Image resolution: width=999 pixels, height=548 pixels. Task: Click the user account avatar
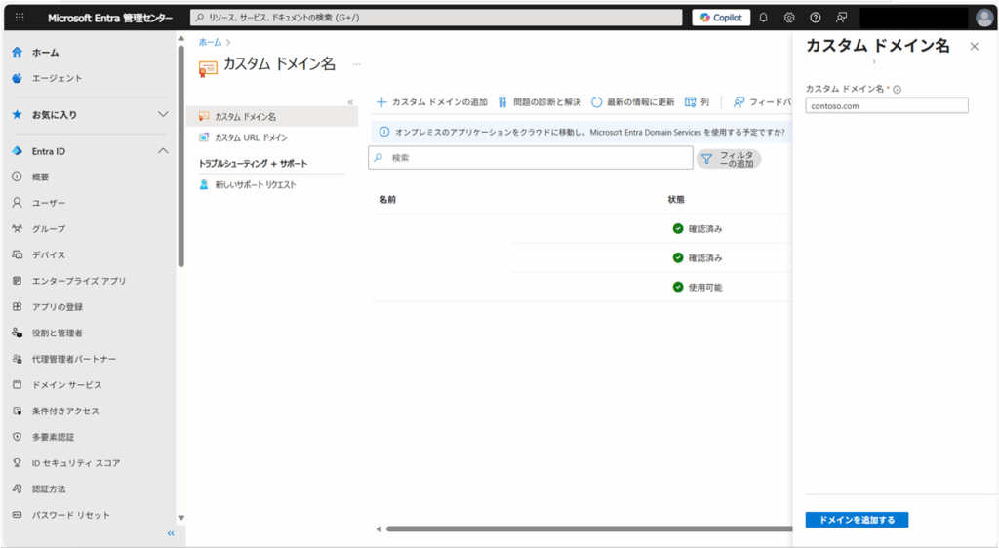[983, 18]
